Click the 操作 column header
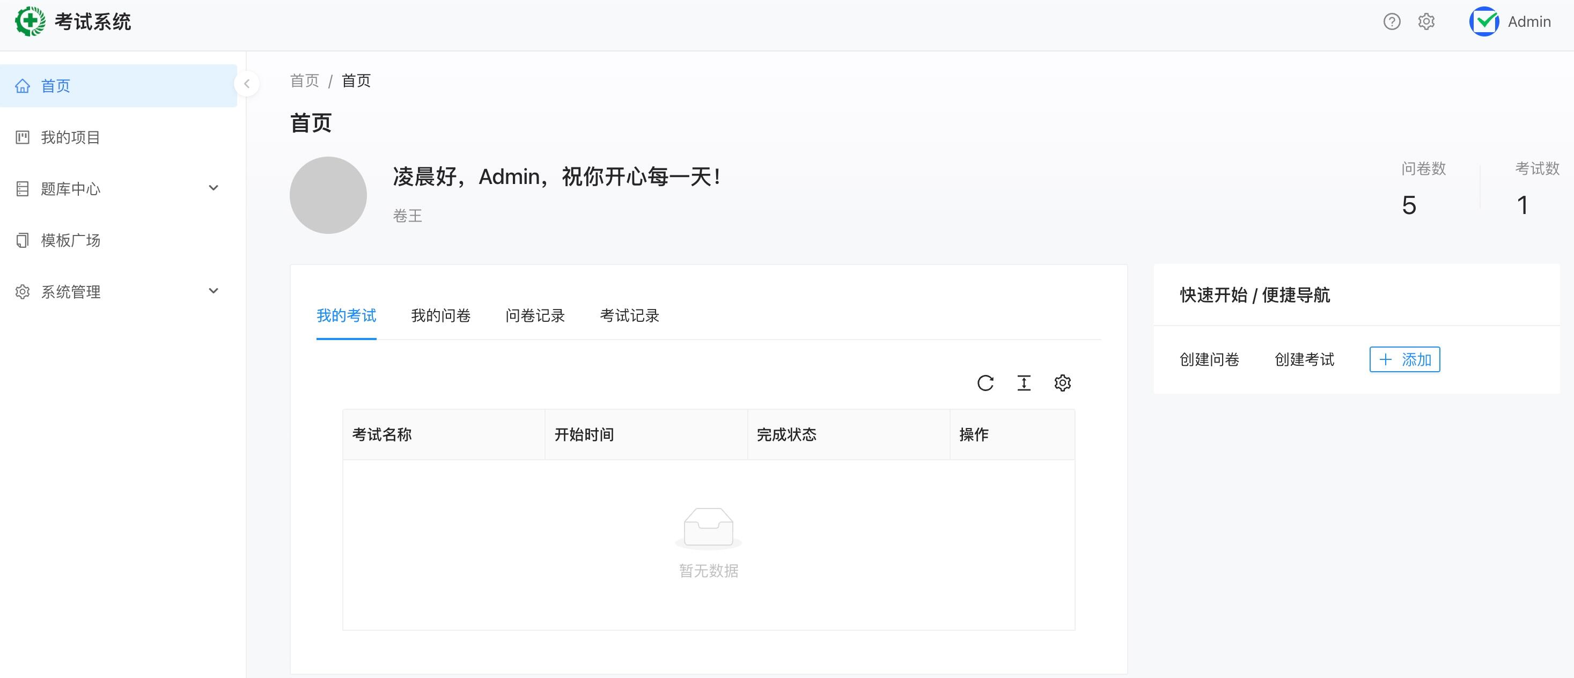Image resolution: width=1574 pixels, height=678 pixels. (x=1012, y=434)
